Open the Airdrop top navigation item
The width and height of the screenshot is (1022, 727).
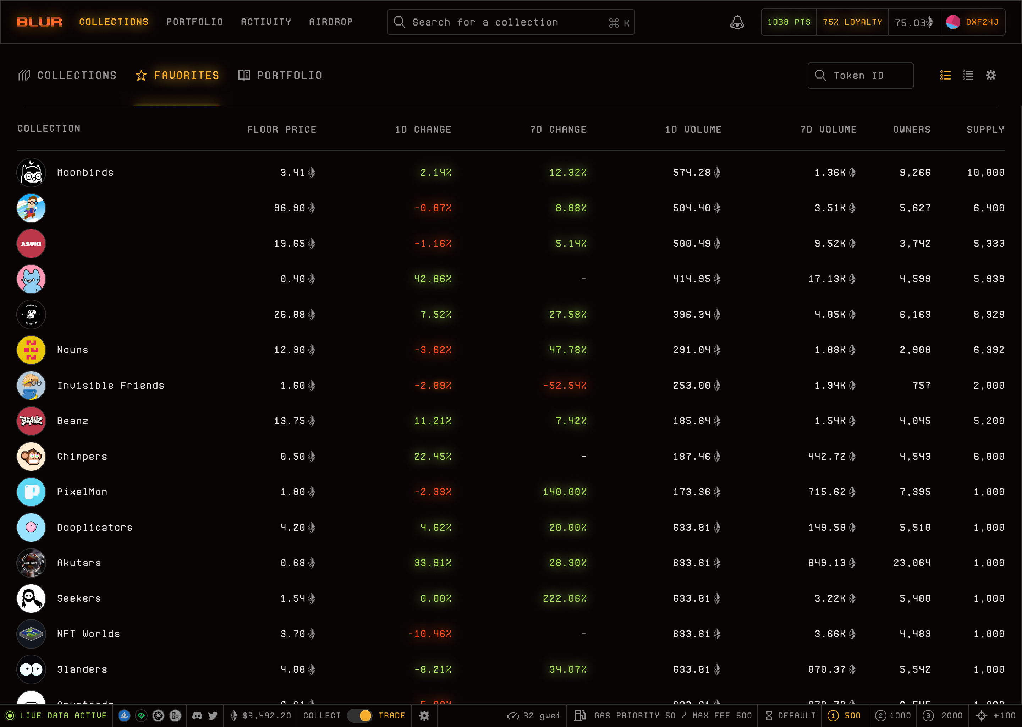click(x=331, y=22)
